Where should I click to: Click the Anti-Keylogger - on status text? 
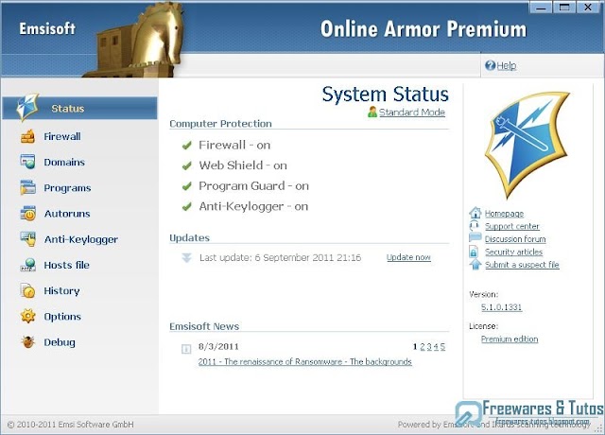(x=253, y=206)
